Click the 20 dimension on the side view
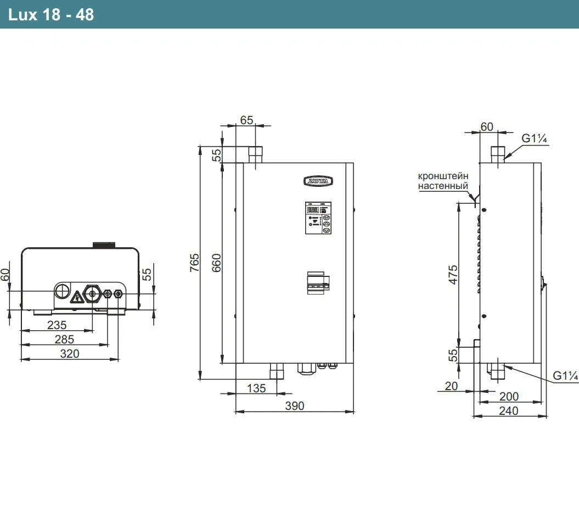Screen dimensions: 579x522 (x=451, y=386)
